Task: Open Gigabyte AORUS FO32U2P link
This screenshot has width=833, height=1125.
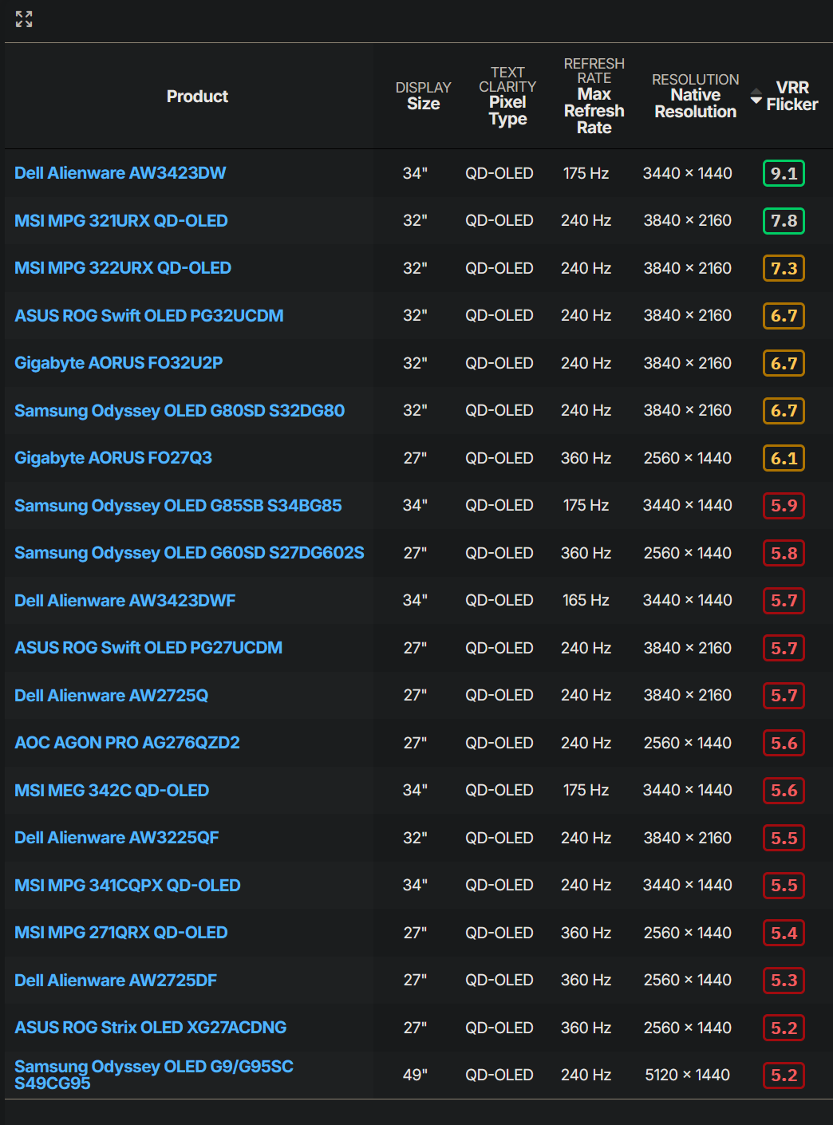Action: point(118,363)
